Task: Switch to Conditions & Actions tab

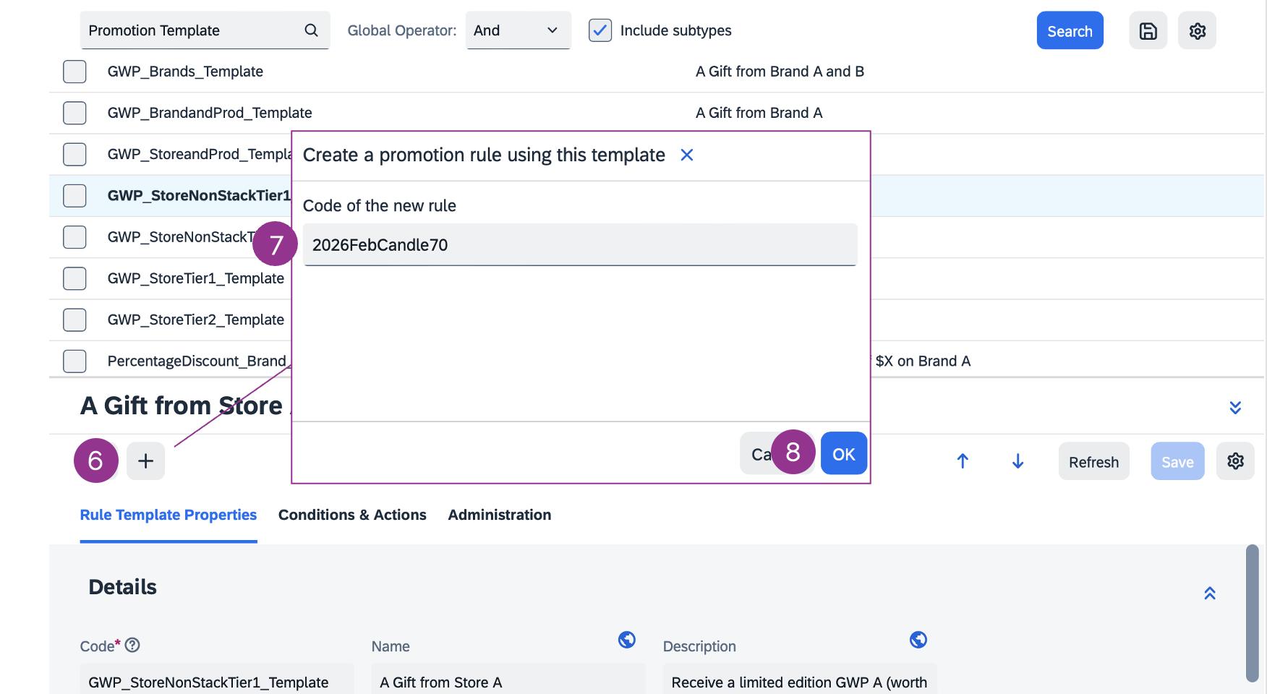Action: [352, 515]
